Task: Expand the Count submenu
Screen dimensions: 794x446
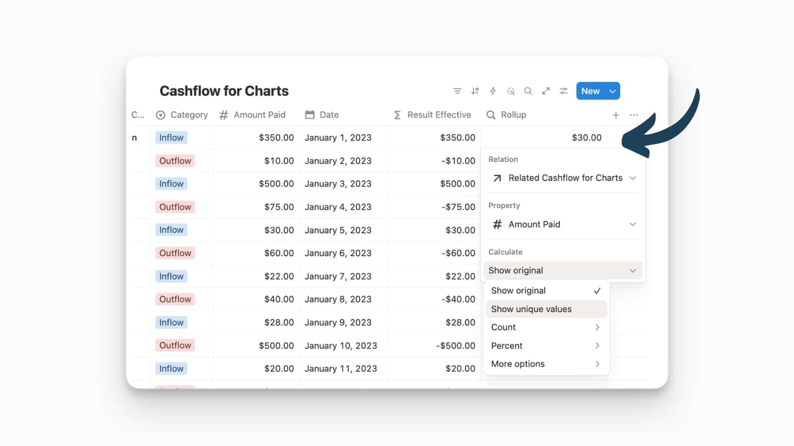Action: coord(546,328)
